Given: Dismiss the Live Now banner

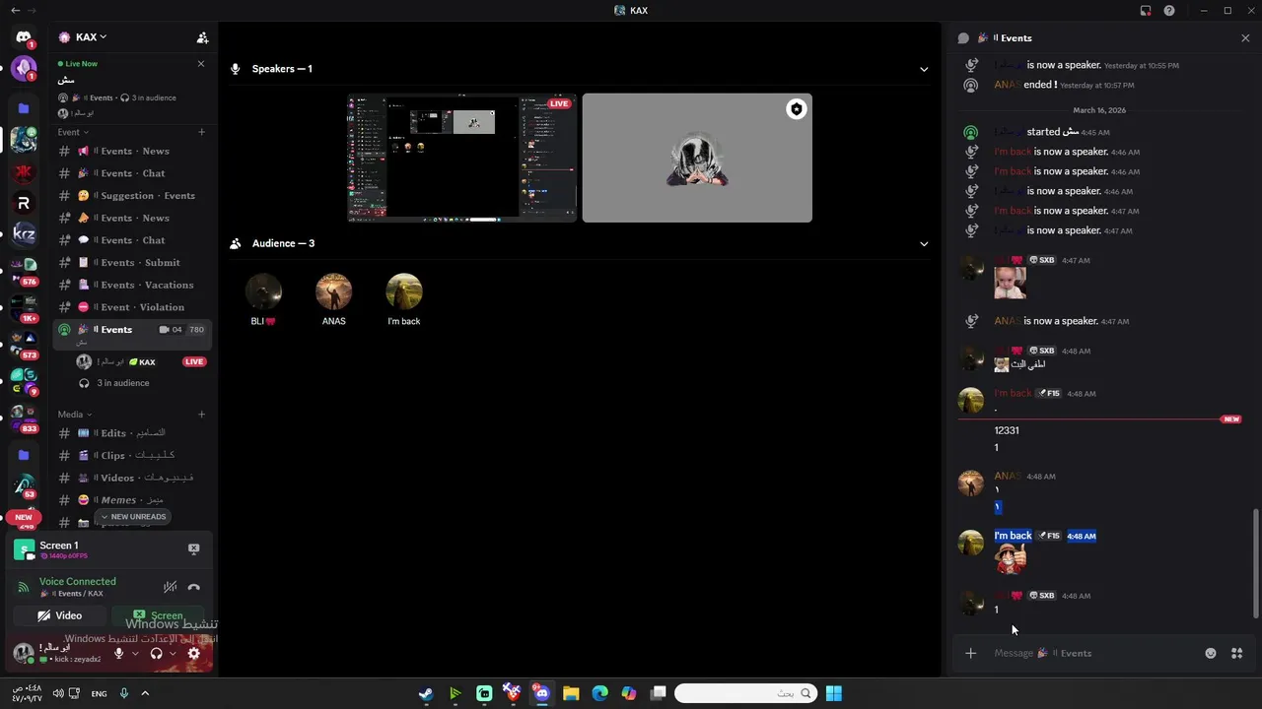Looking at the screenshot, I should pyautogui.click(x=201, y=63).
